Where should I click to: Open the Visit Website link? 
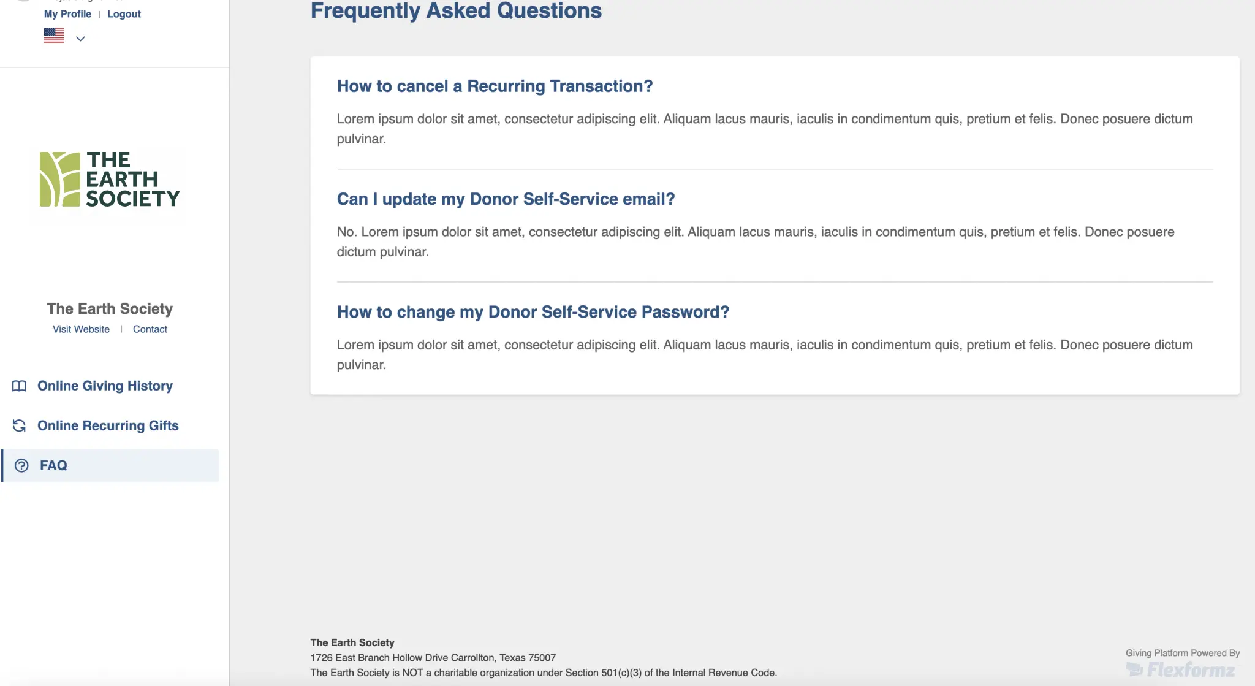[81, 329]
